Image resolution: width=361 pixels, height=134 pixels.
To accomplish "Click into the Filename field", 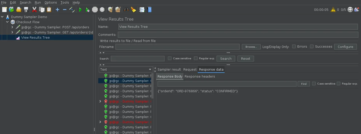I will tap(177, 47).
